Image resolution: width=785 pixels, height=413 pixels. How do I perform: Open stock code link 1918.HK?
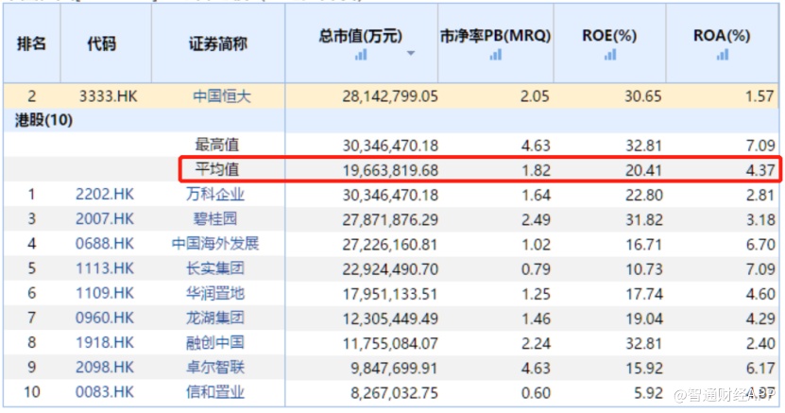[105, 342]
